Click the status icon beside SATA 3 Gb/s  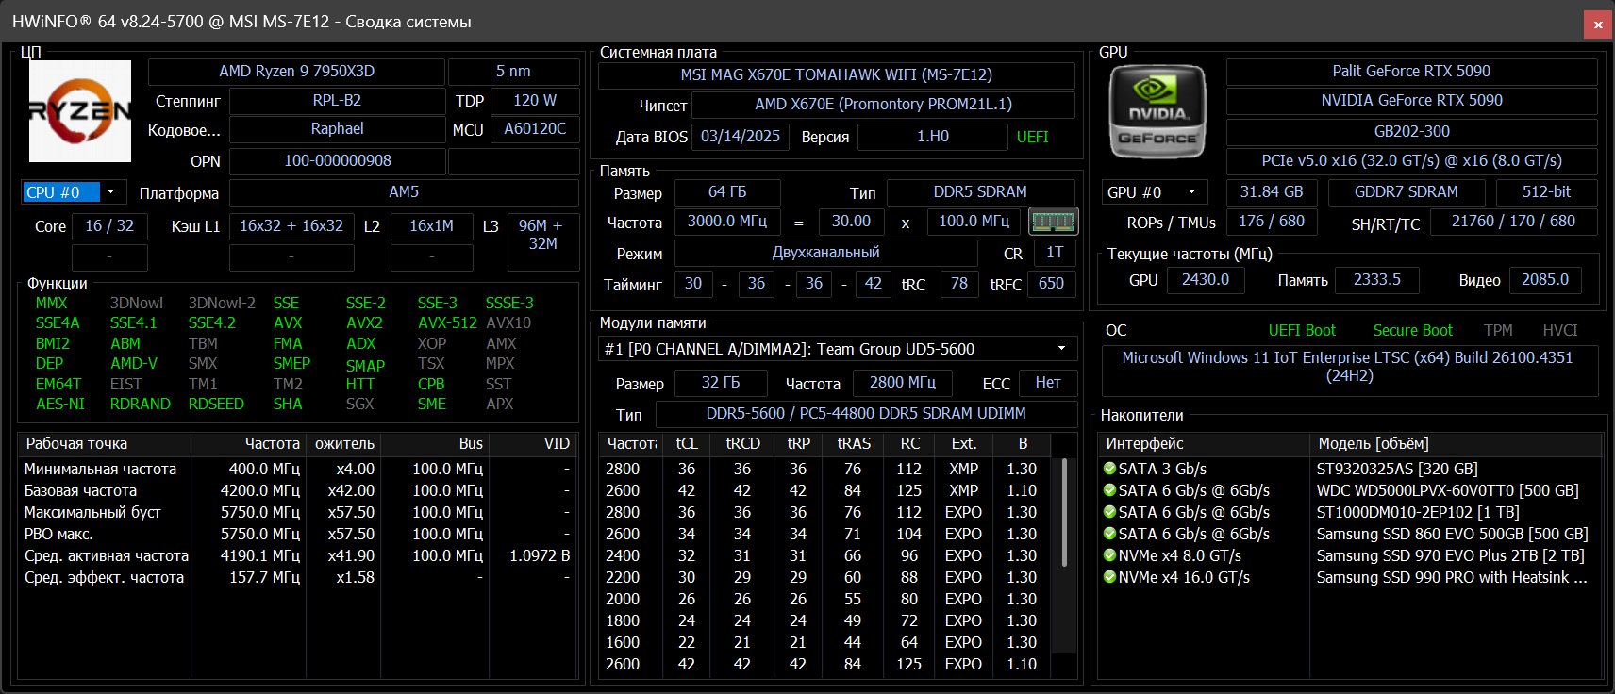click(1109, 469)
